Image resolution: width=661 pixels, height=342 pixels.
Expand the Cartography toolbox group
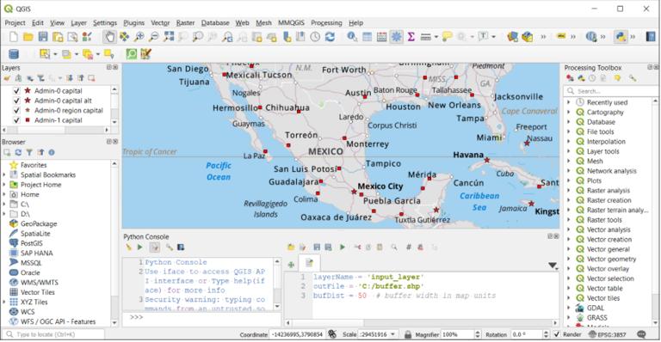click(569, 113)
